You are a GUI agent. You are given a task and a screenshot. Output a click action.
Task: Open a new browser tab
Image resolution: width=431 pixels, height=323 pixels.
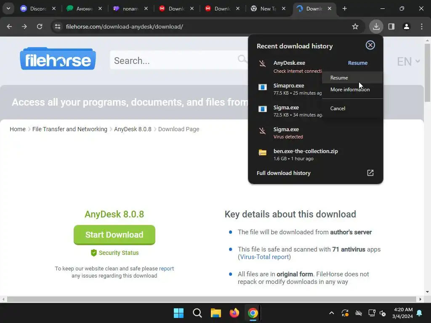click(344, 8)
